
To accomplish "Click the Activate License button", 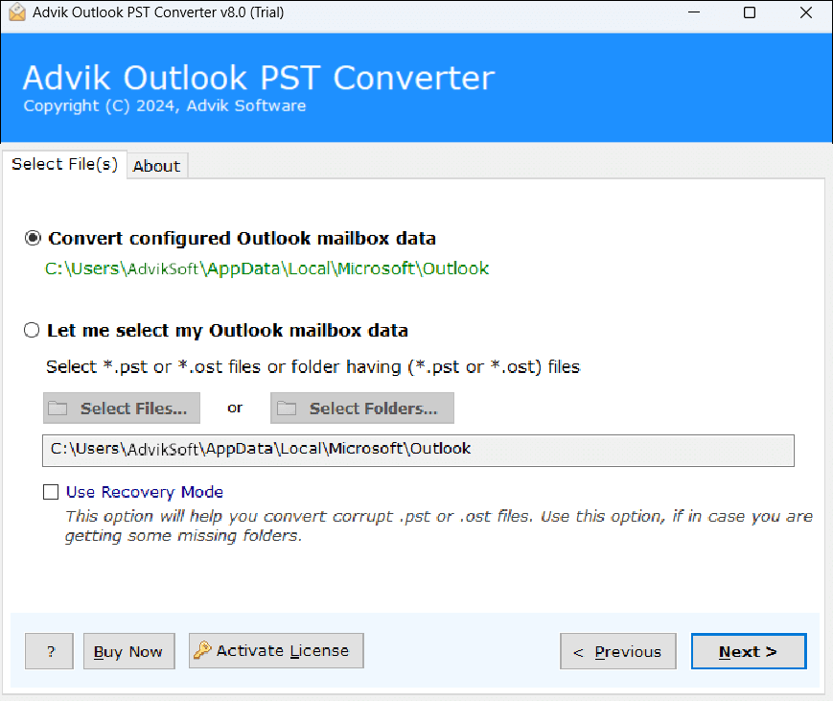I will coord(276,650).
